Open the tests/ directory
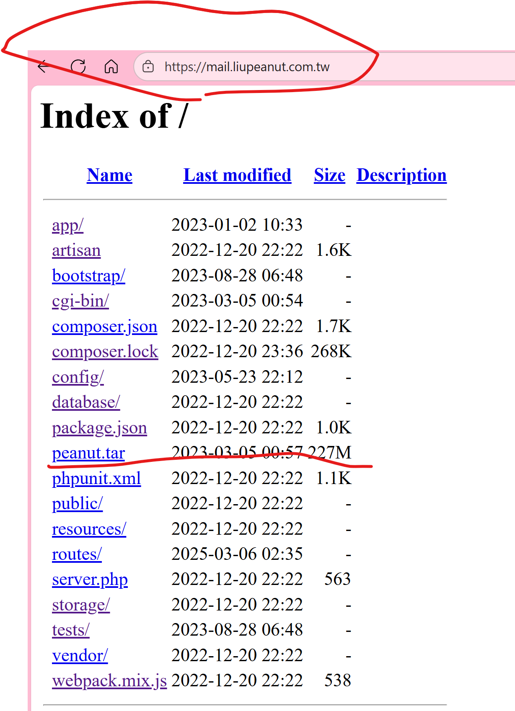 (71, 630)
